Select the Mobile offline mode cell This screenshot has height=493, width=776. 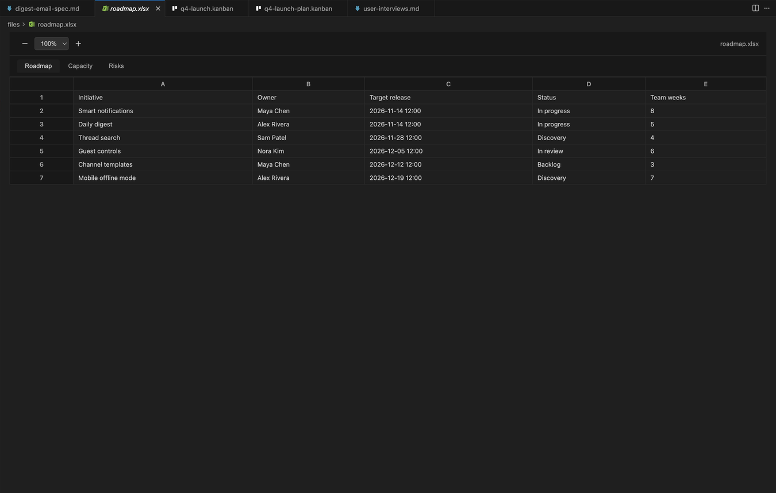point(163,178)
